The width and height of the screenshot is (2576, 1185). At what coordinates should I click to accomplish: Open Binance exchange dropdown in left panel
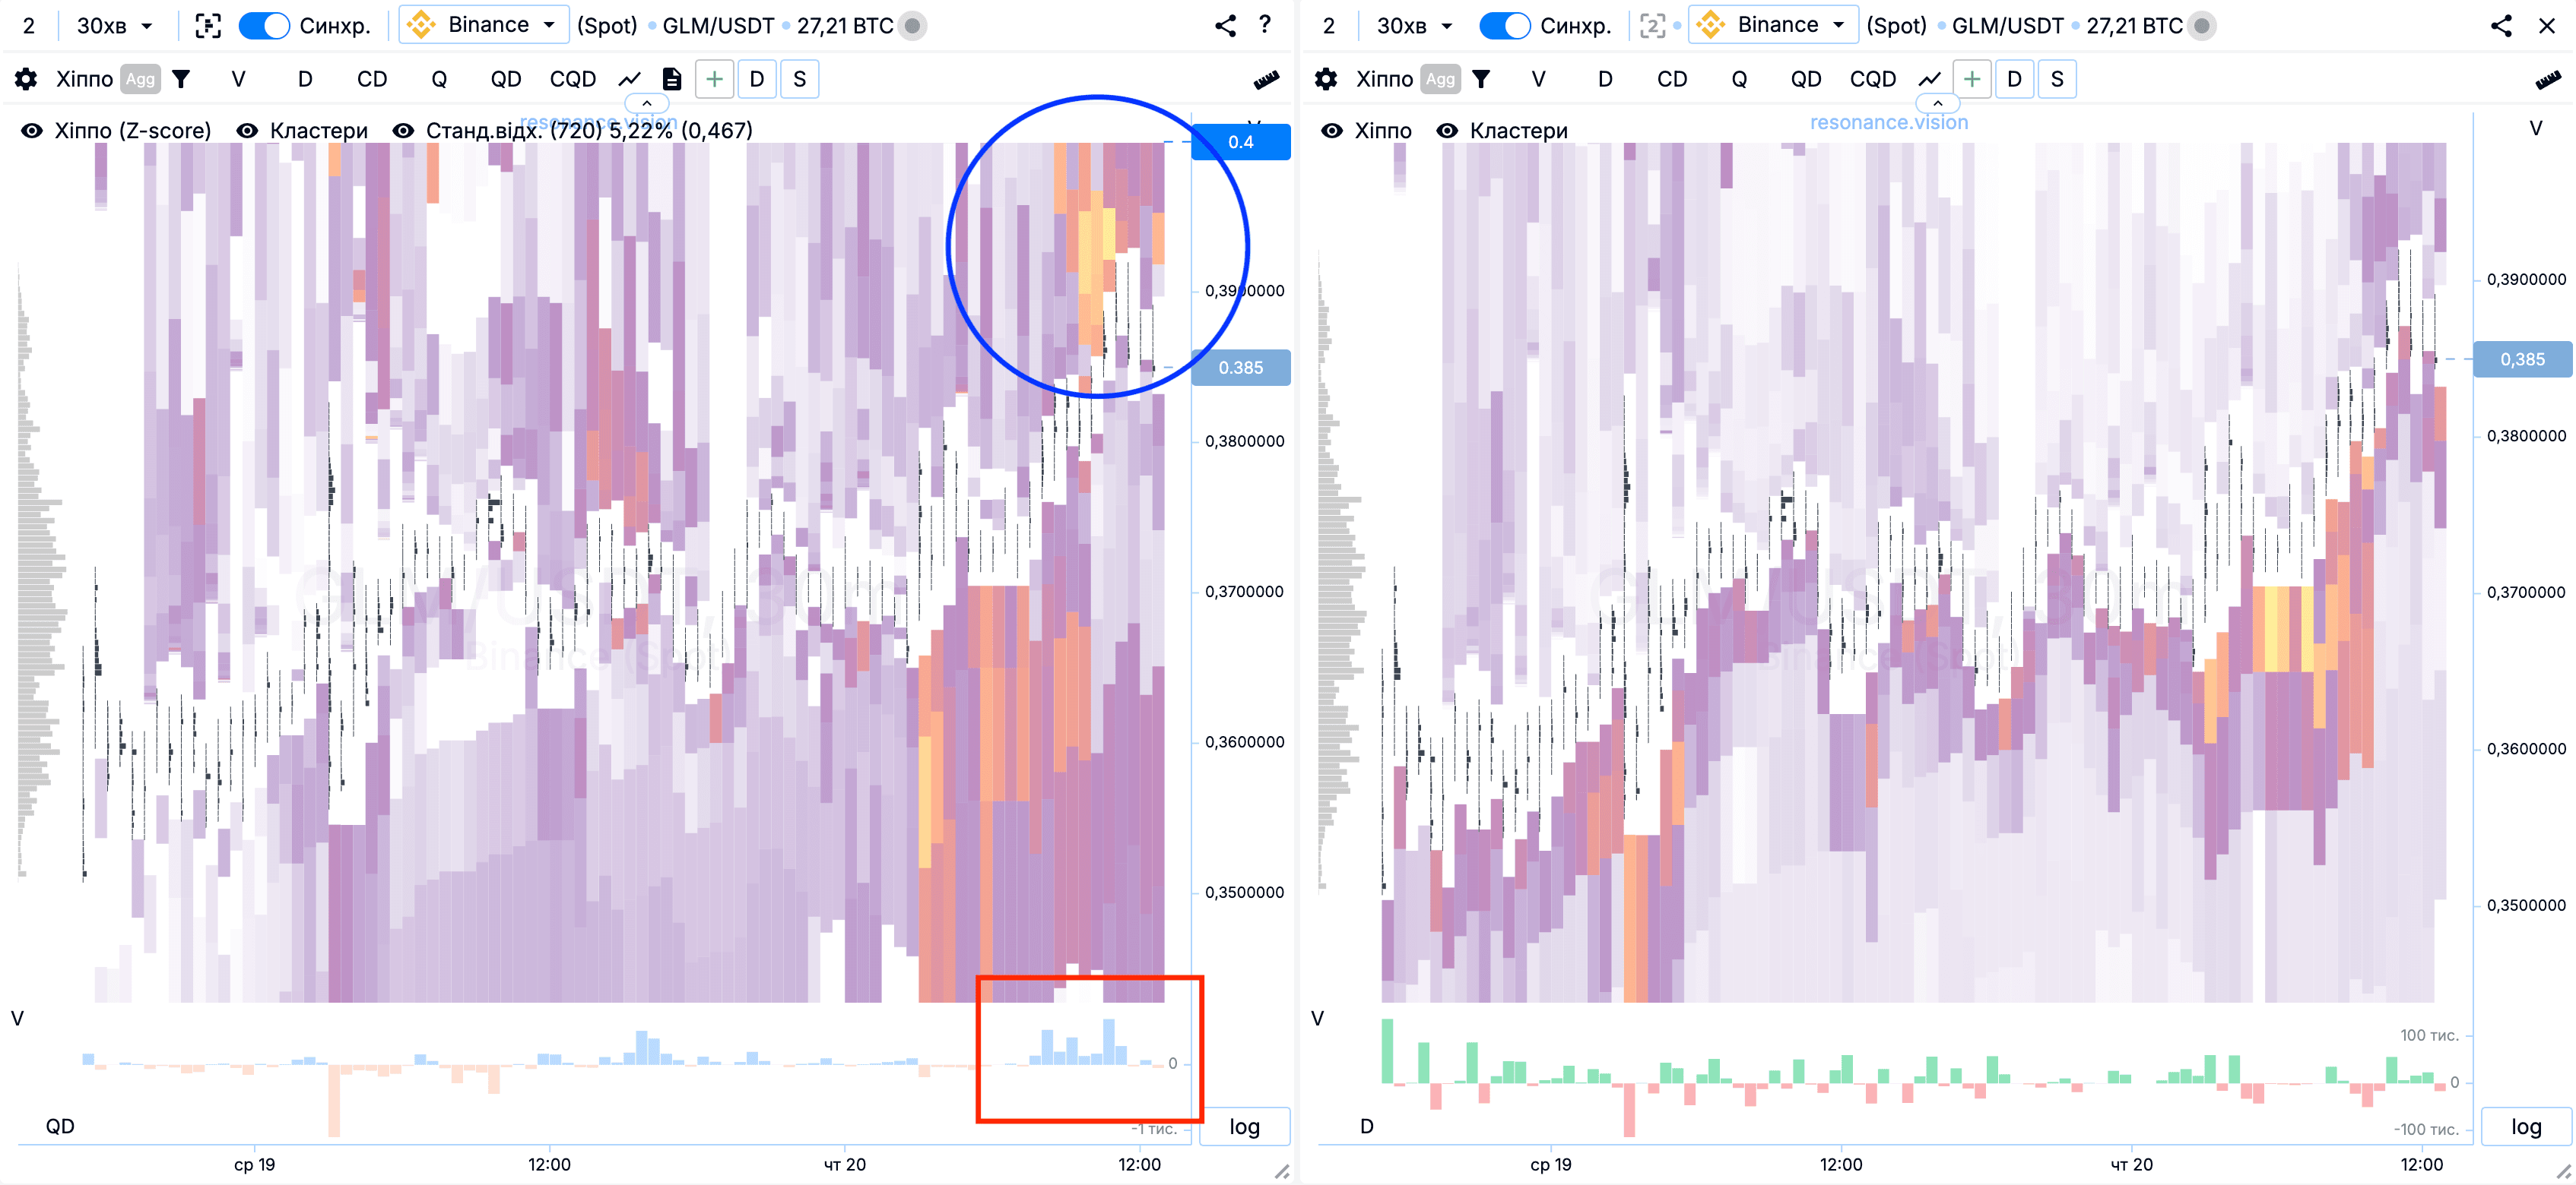(x=484, y=25)
